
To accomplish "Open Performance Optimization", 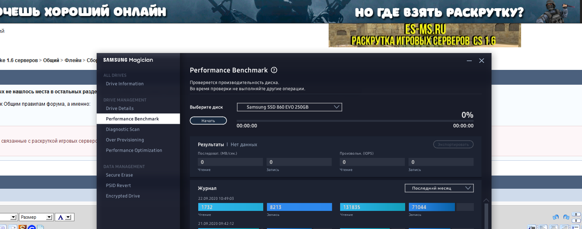I will [x=134, y=150].
